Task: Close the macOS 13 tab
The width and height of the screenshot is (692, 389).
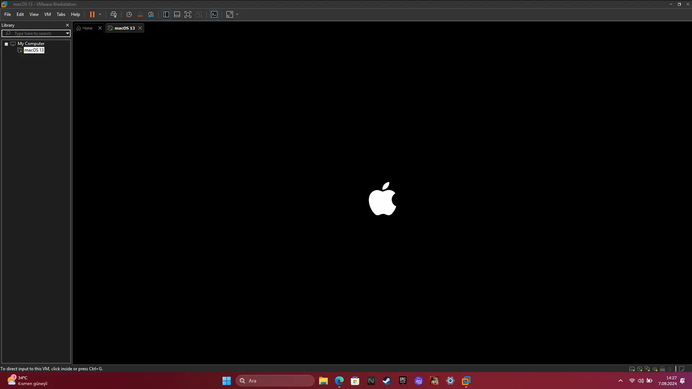Action: pos(140,28)
